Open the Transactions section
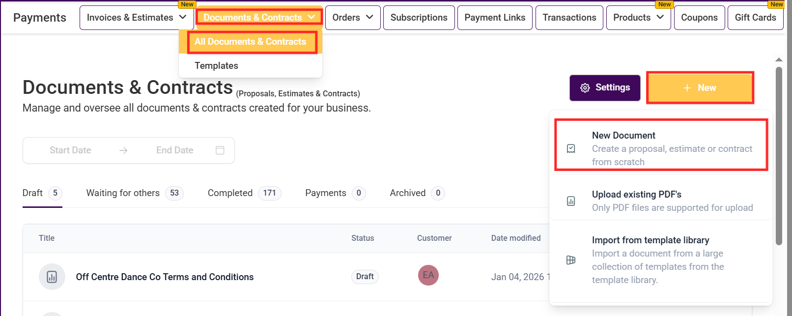This screenshot has height=316, width=792. coord(569,18)
